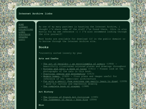Click the 'Internet Archive links' page title
146x109 pixels.
pyautogui.click(x=35, y=14)
